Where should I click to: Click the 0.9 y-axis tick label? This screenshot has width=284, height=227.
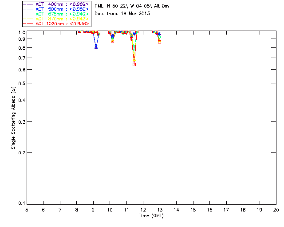pyautogui.click(x=22, y=39)
